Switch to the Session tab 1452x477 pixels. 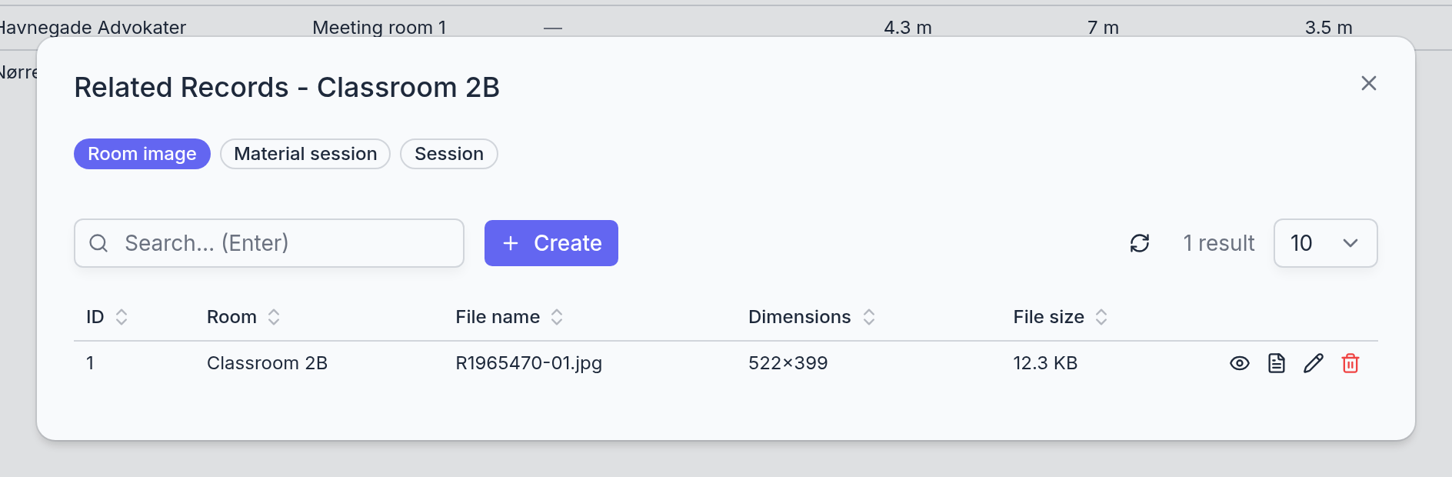[449, 154]
